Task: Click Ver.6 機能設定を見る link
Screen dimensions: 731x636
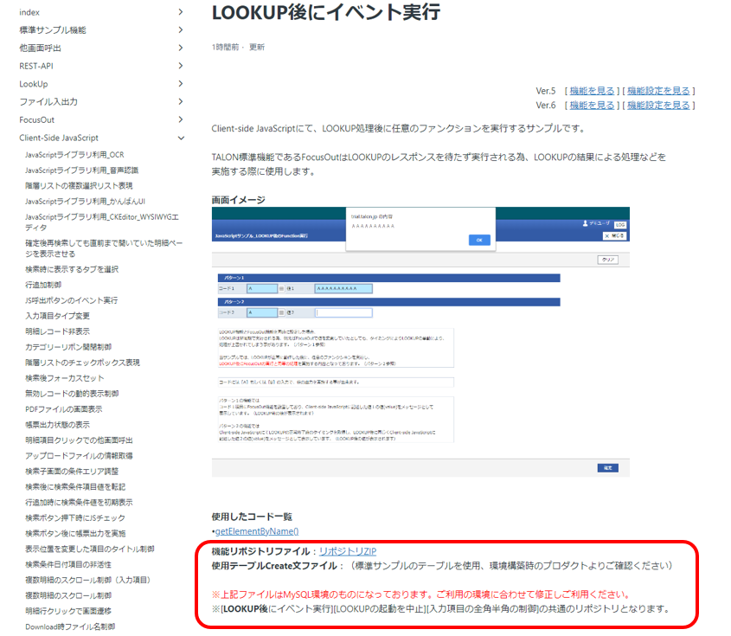Action: (658, 105)
